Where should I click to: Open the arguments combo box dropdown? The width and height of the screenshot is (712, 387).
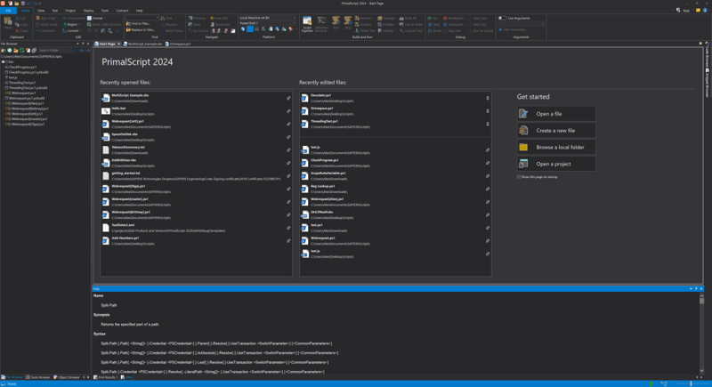click(543, 24)
